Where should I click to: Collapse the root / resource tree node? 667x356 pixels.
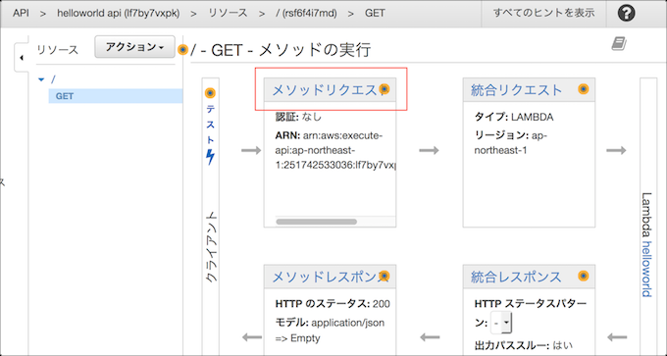[41, 79]
